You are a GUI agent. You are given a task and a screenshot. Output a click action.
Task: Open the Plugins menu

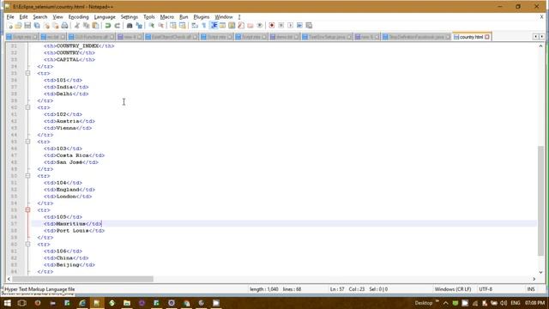(x=202, y=17)
